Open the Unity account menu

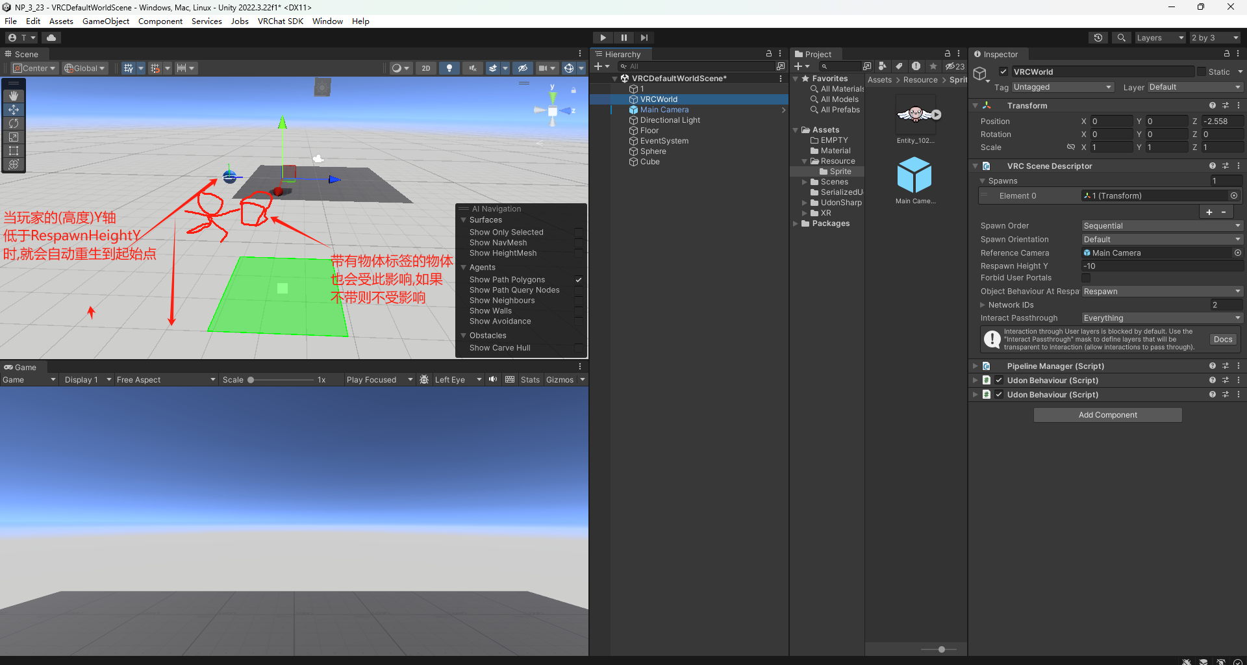pyautogui.click(x=22, y=38)
